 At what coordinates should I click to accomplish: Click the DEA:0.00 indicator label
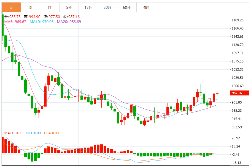(x=51, y=133)
